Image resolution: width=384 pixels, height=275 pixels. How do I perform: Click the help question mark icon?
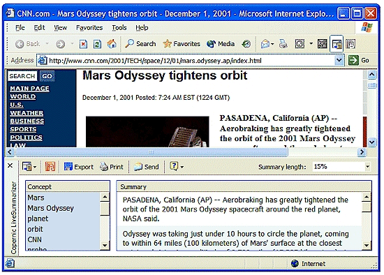coord(174,166)
